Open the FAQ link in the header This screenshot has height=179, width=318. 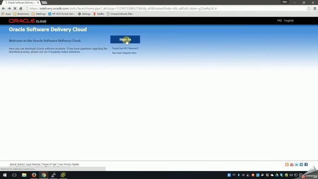coord(279,20)
